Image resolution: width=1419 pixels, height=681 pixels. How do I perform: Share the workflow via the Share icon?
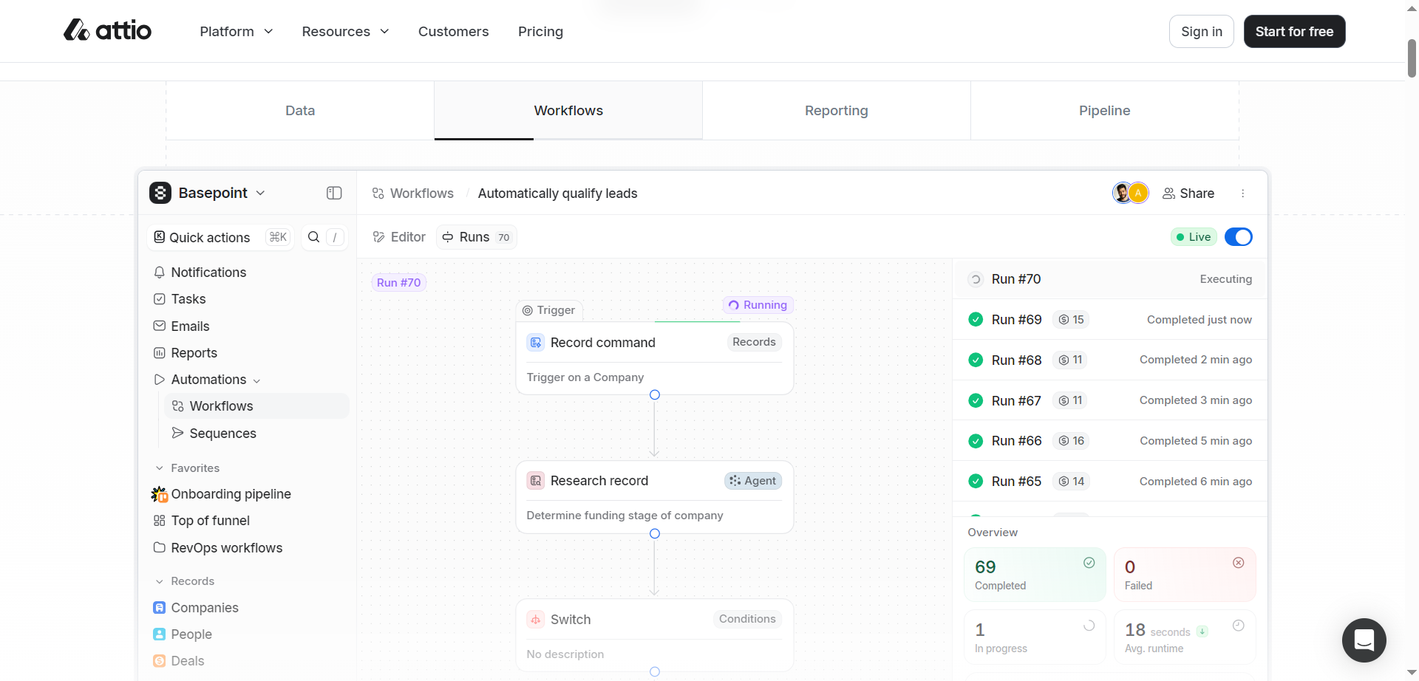[1168, 193]
